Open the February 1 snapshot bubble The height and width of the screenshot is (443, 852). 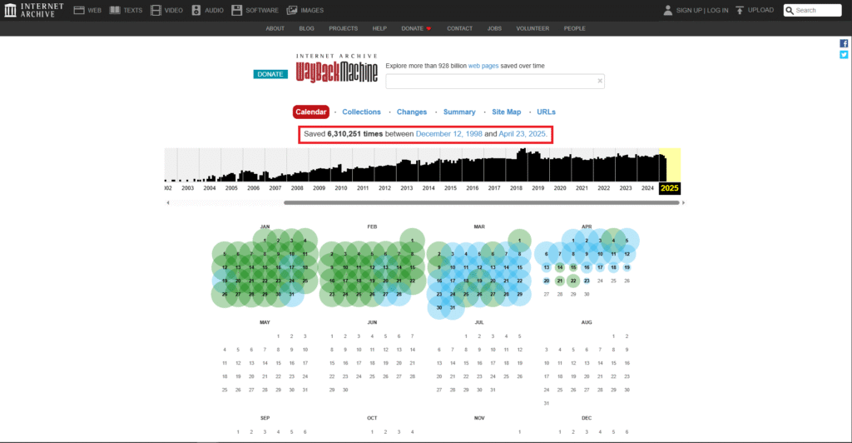click(413, 241)
